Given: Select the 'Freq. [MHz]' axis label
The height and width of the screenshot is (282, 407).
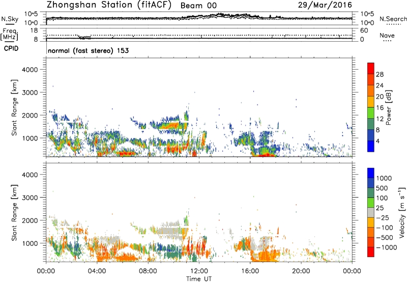Looking at the screenshot, I should [10, 34].
